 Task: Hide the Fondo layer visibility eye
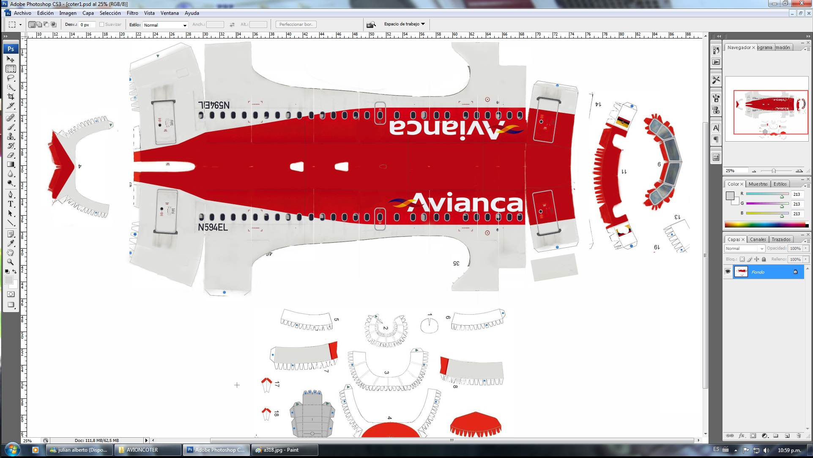(x=728, y=272)
